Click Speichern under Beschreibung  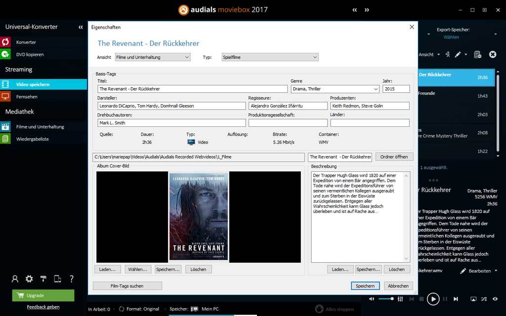point(368,269)
